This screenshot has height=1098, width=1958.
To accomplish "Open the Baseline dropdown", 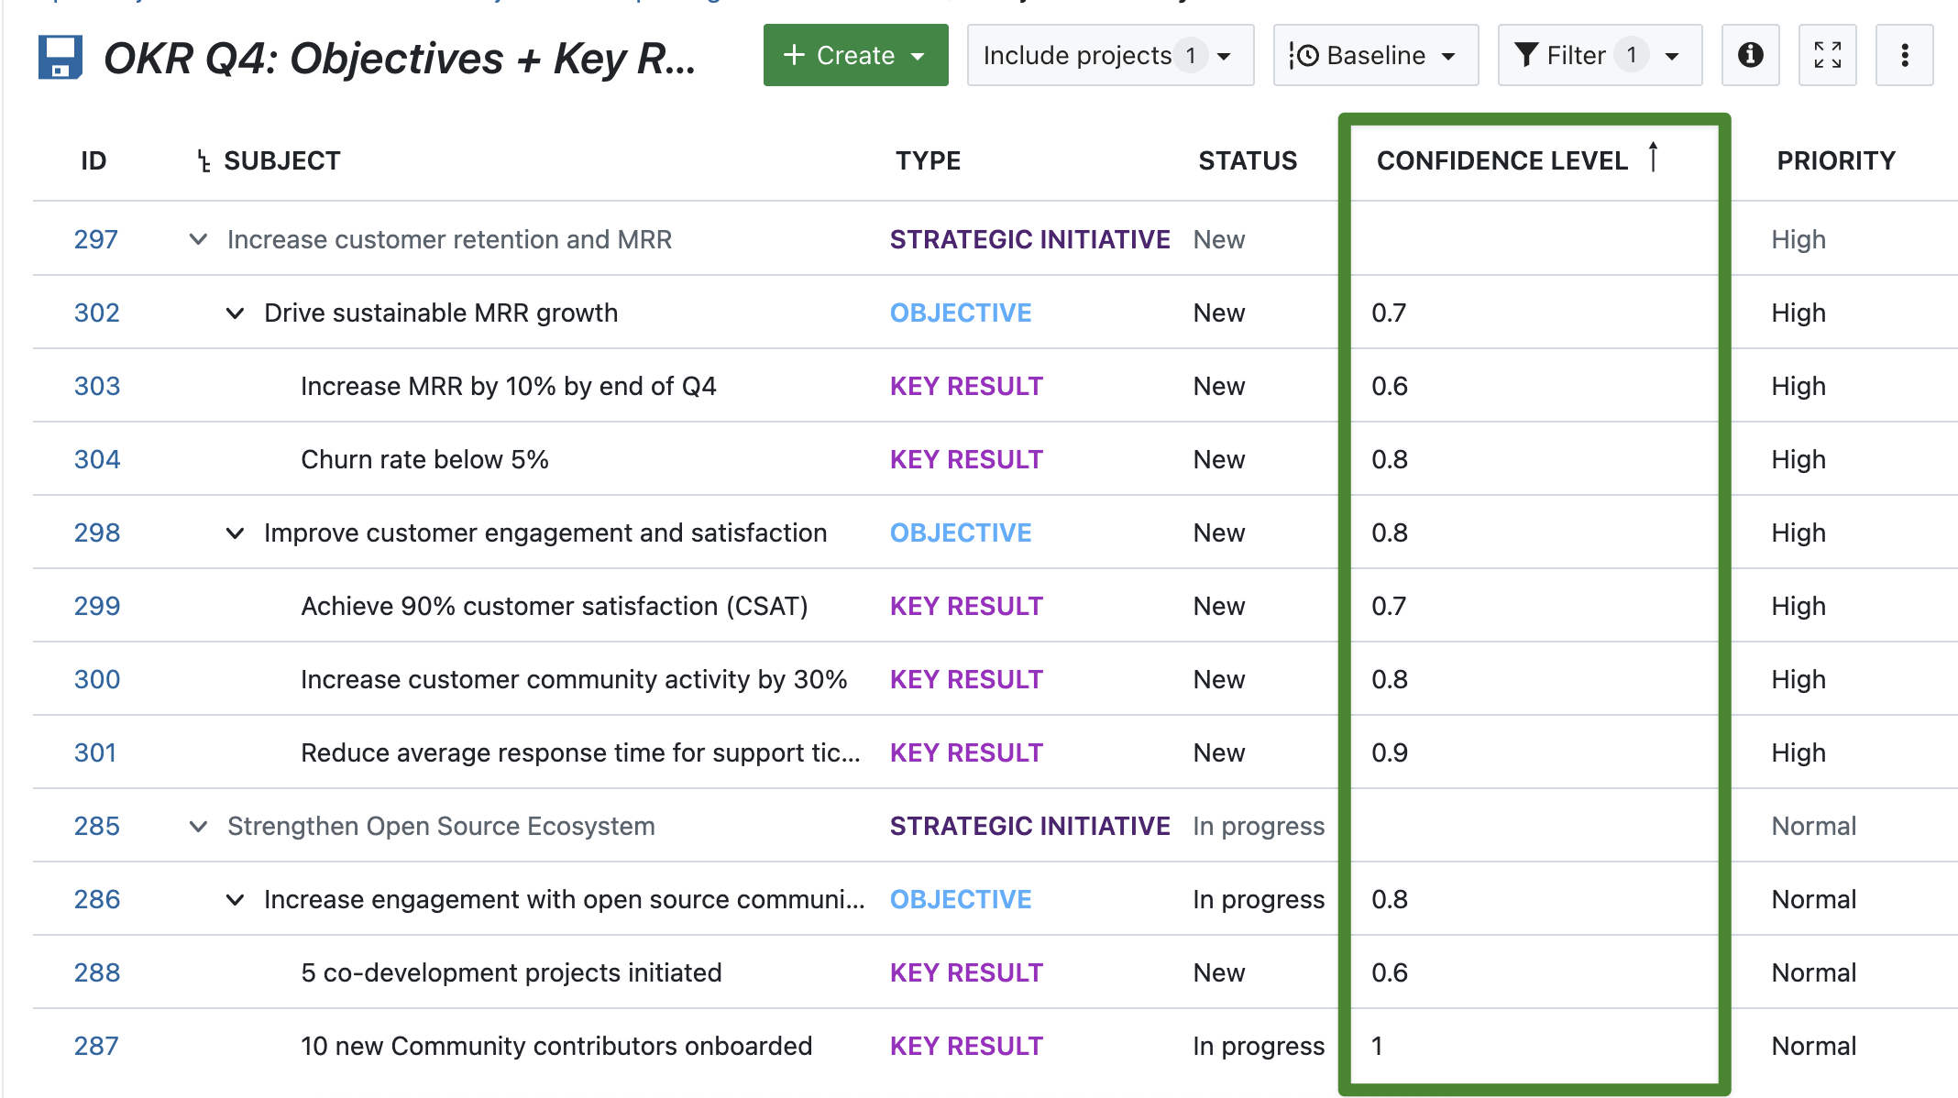I will 1450,55.
